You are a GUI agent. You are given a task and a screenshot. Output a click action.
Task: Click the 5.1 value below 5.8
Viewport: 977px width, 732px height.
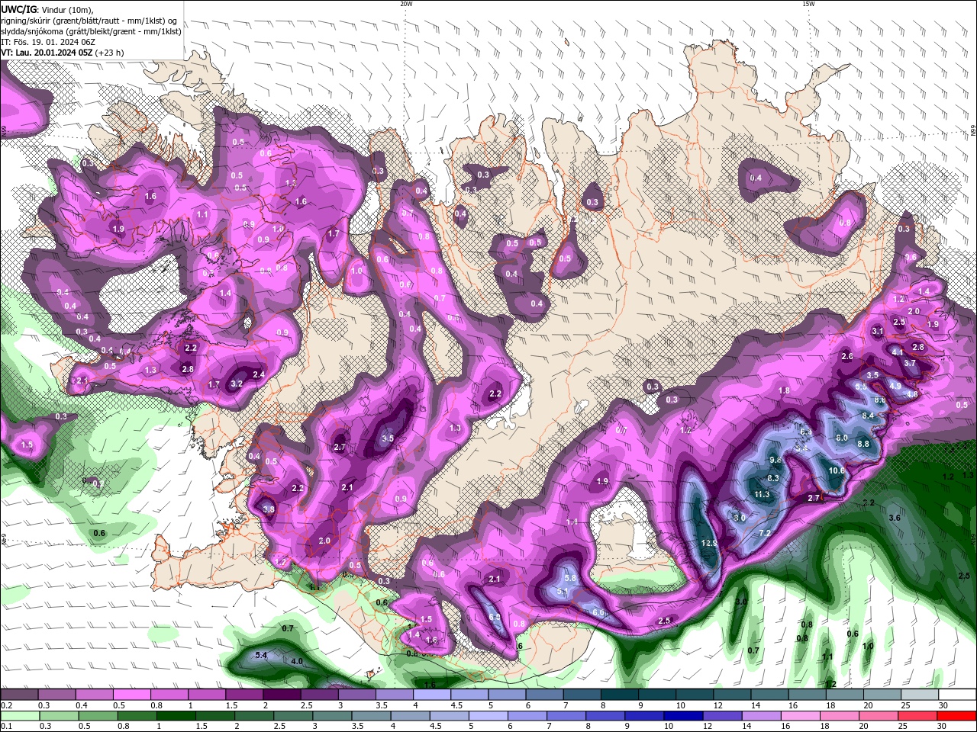563,592
